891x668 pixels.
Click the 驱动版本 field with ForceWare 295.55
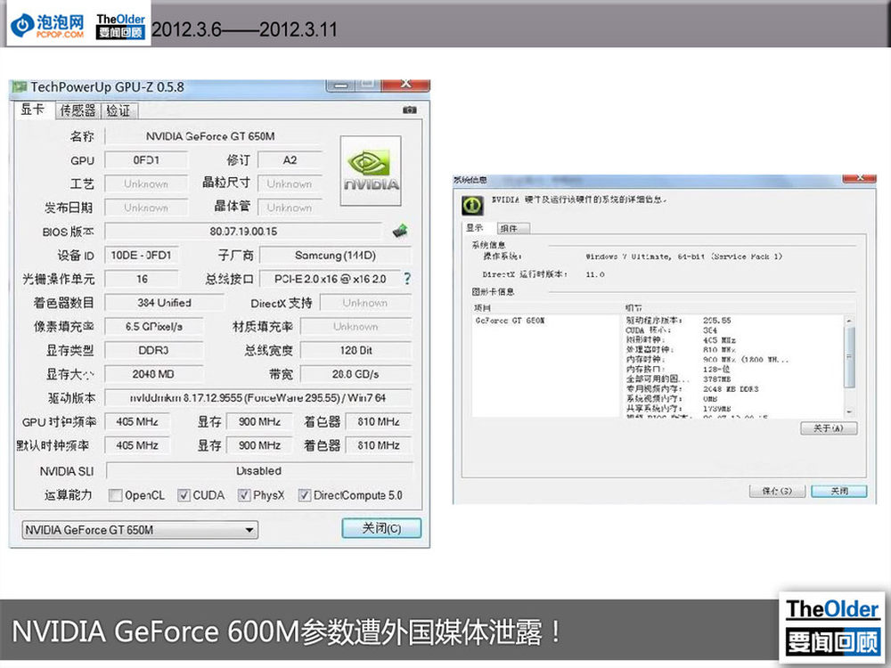258,398
